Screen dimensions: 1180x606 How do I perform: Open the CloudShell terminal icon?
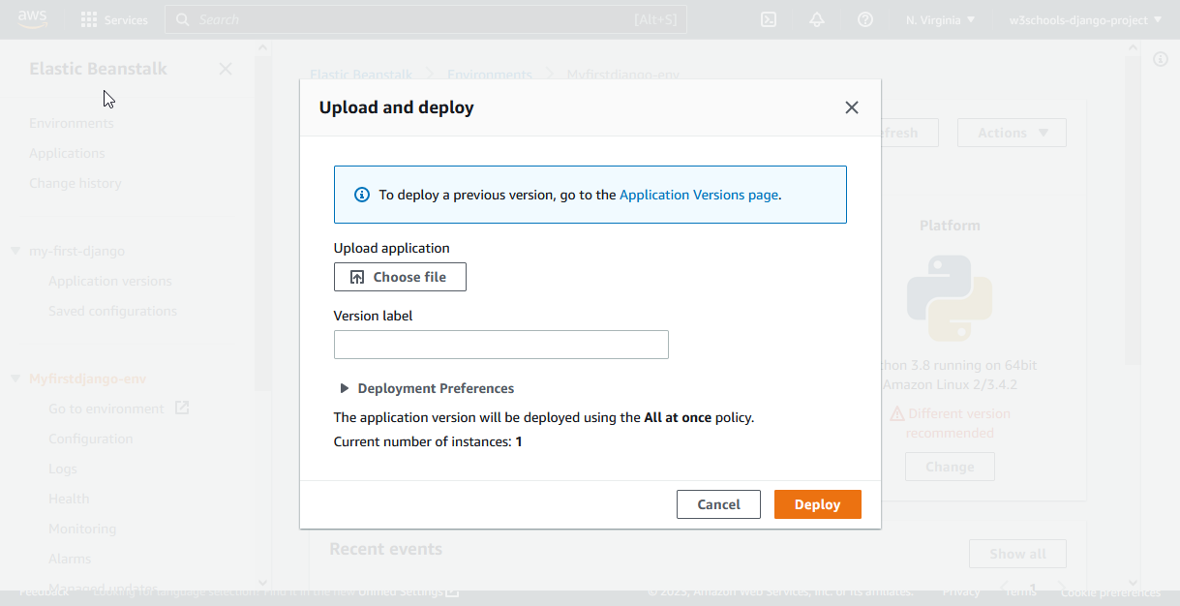click(769, 19)
